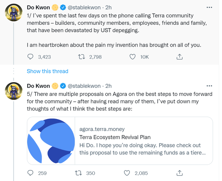Open more options menu on second tweet

pyautogui.click(x=209, y=86)
